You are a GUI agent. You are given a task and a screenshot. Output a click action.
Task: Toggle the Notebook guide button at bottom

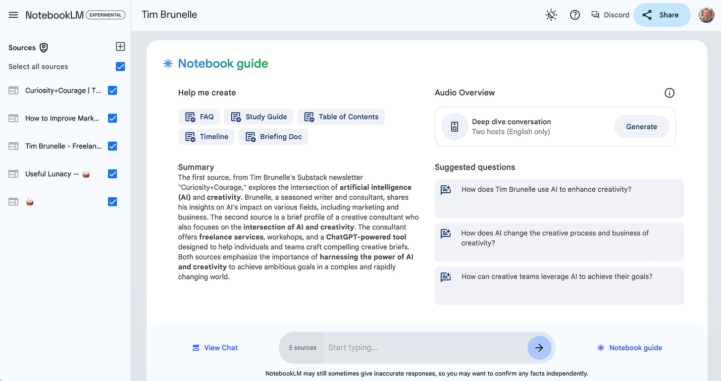point(630,348)
